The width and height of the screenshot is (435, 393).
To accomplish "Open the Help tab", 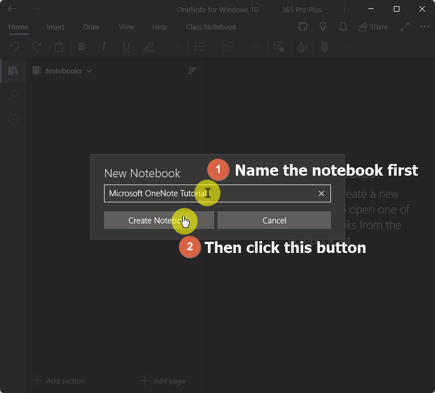I will coord(160,27).
